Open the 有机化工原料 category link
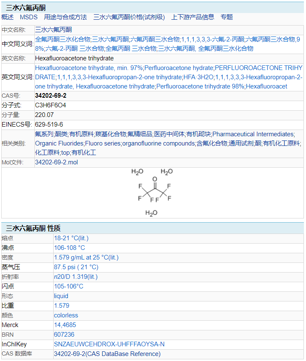The width and height of the screenshot is (306, 361). click(x=281, y=143)
